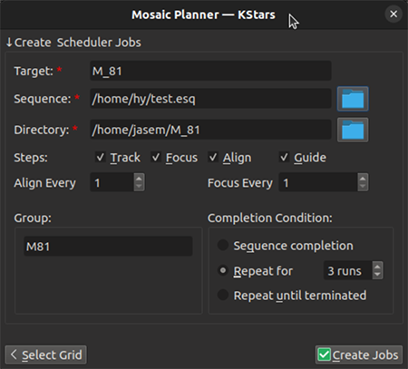The height and width of the screenshot is (369, 408).
Task: Increase Align Every value with up arrow
Action: click(139, 179)
